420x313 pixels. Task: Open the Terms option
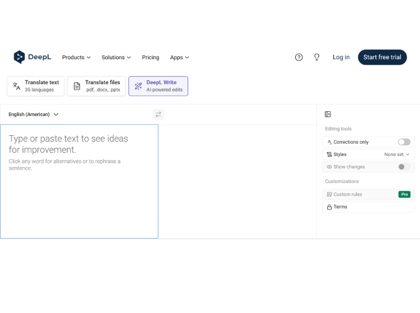point(368,207)
